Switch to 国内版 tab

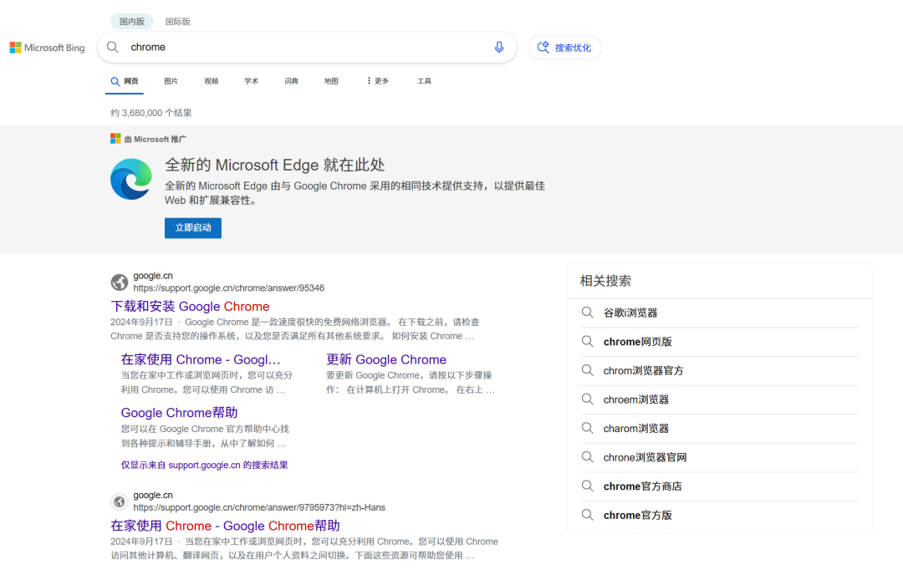tap(132, 21)
